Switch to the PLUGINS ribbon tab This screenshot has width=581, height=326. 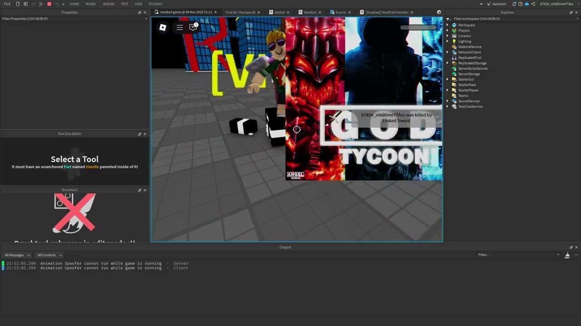click(x=155, y=4)
